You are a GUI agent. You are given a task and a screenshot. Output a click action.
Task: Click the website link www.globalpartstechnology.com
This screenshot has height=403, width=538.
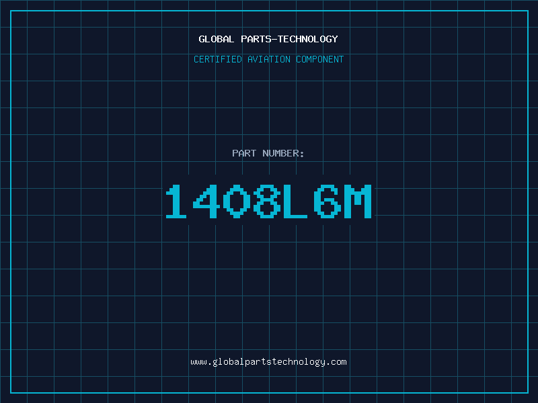[268, 361]
